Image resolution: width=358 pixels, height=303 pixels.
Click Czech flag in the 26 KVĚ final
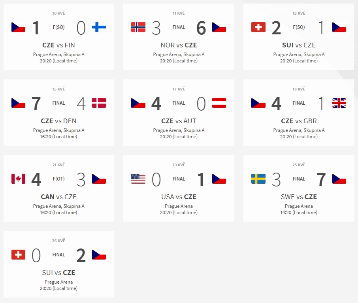pos(99,254)
